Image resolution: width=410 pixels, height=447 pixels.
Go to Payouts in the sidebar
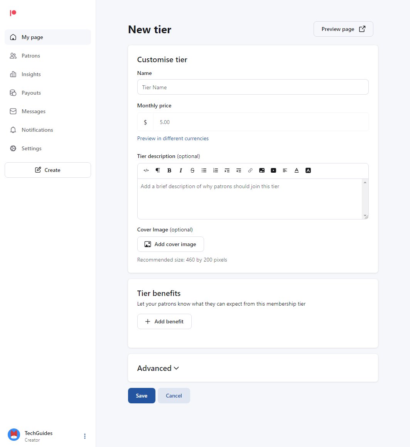pos(31,93)
